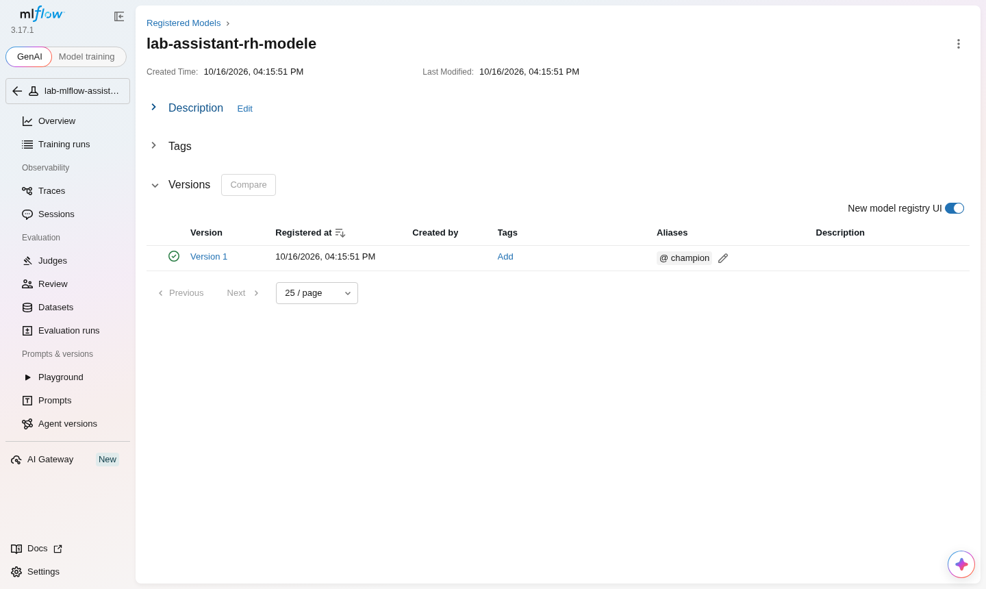
Task: Open the Settings gear icon
Action: coord(16,572)
